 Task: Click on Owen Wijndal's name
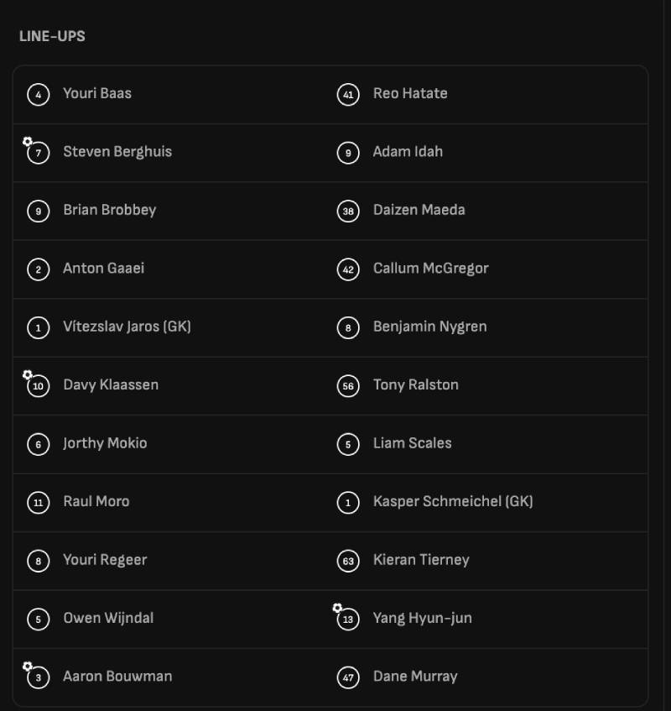point(108,618)
